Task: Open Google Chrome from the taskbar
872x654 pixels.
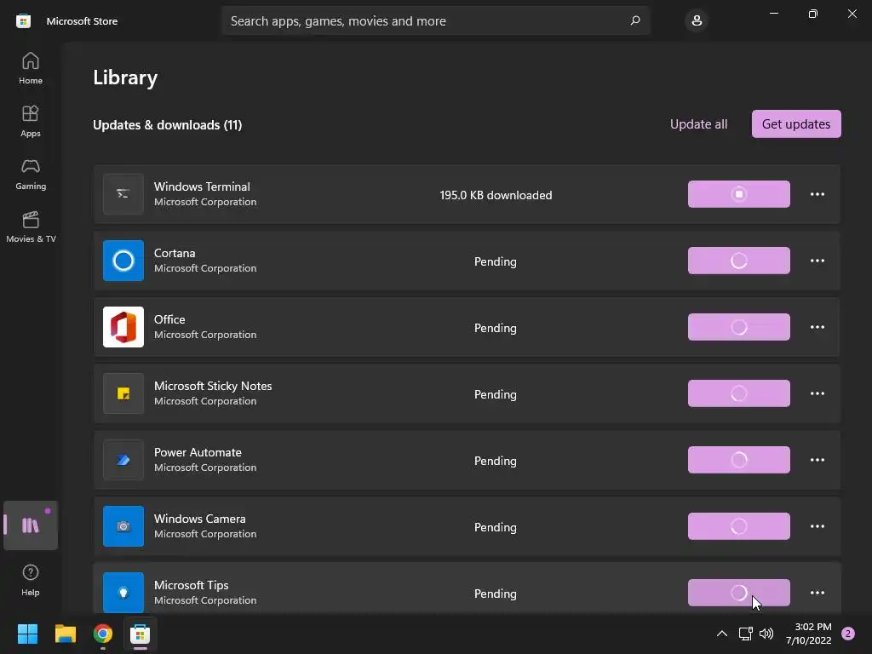Action: click(x=103, y=634)
